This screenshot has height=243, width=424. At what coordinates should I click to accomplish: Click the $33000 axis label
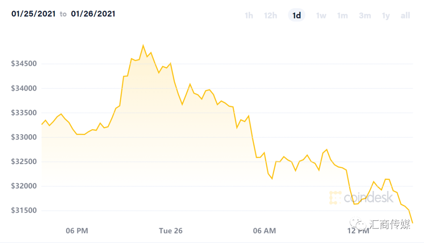(x=24, y=137)
